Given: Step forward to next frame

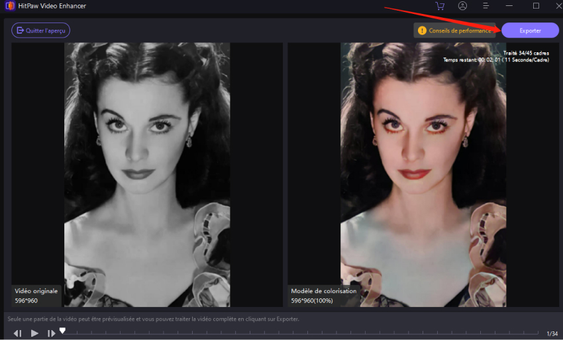Looking at the screenshot, I should (52, 333).
